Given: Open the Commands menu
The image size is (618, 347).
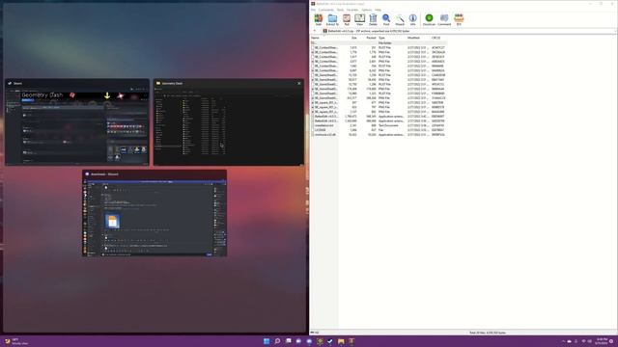Looking at the screenshot, I should click(326, 10).
